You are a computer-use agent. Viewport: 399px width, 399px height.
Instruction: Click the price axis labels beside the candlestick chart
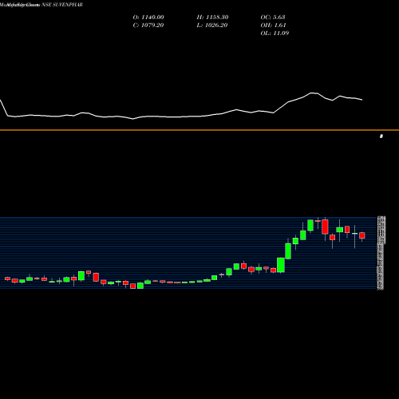[x=381, y=253]
